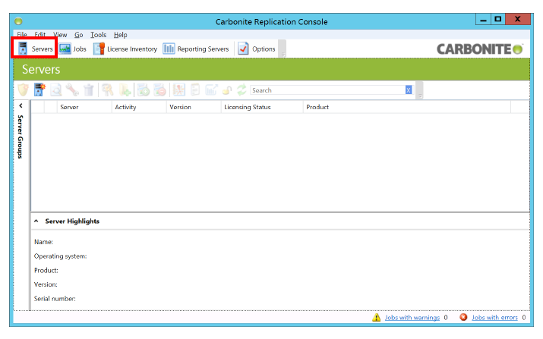Click the keys Provide Credentials icon
Screen dimensions: 543x339
tap(108, 90)
